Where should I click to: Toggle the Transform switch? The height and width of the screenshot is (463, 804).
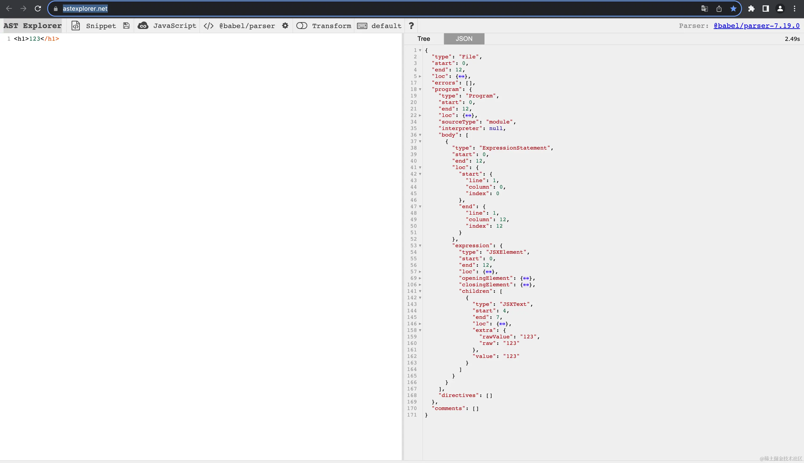301,26
